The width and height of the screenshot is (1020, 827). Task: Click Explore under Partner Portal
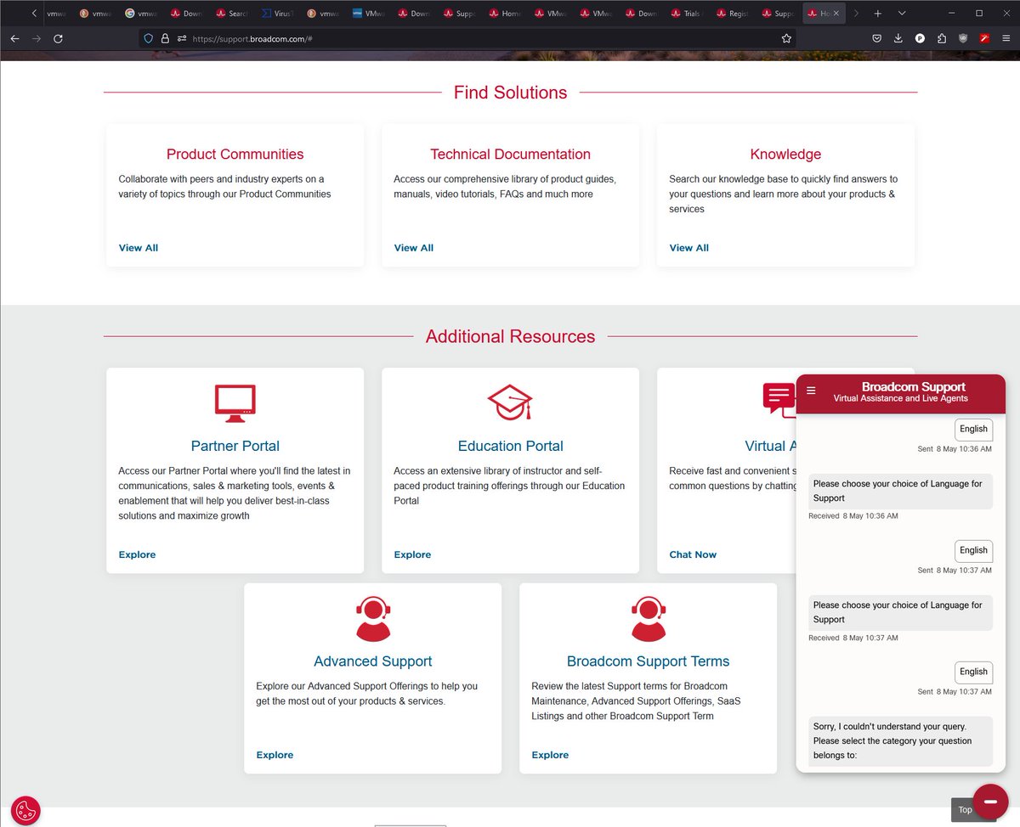tap(138, 554)
